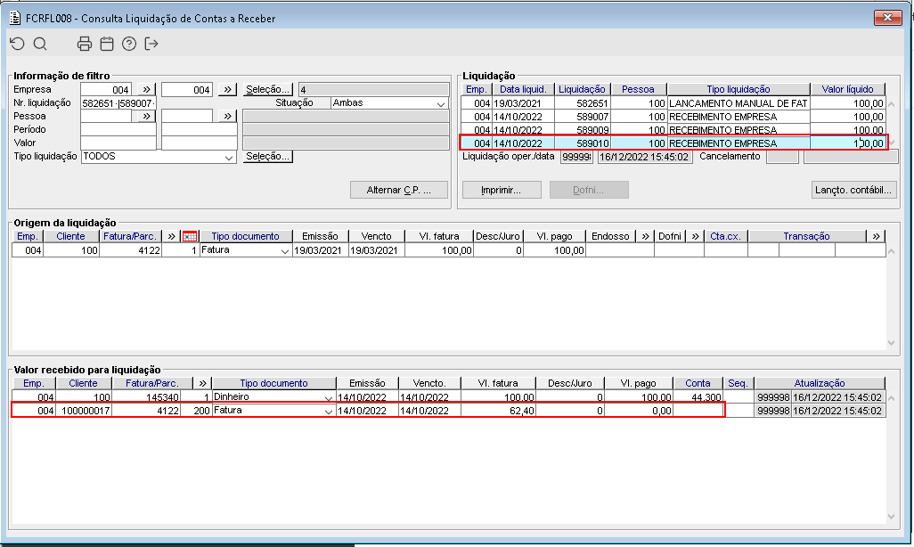This screenshot has width=914, height=547.
Task: Click arrows button after Transação column
Action: click(x=876, y=236)
